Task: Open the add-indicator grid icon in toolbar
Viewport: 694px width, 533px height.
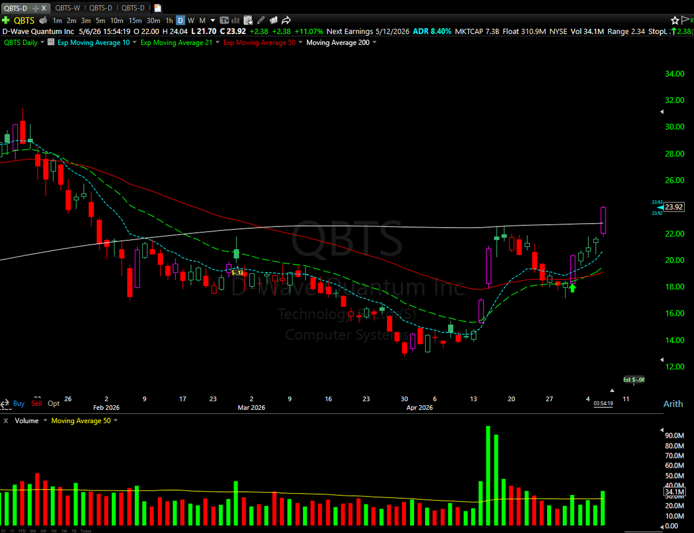Action: pyautogui.click(x=248, y=21)
